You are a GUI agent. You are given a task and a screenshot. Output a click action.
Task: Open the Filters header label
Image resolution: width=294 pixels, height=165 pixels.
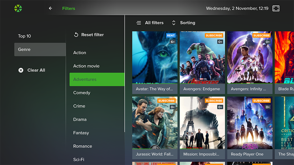click(69, 9)
